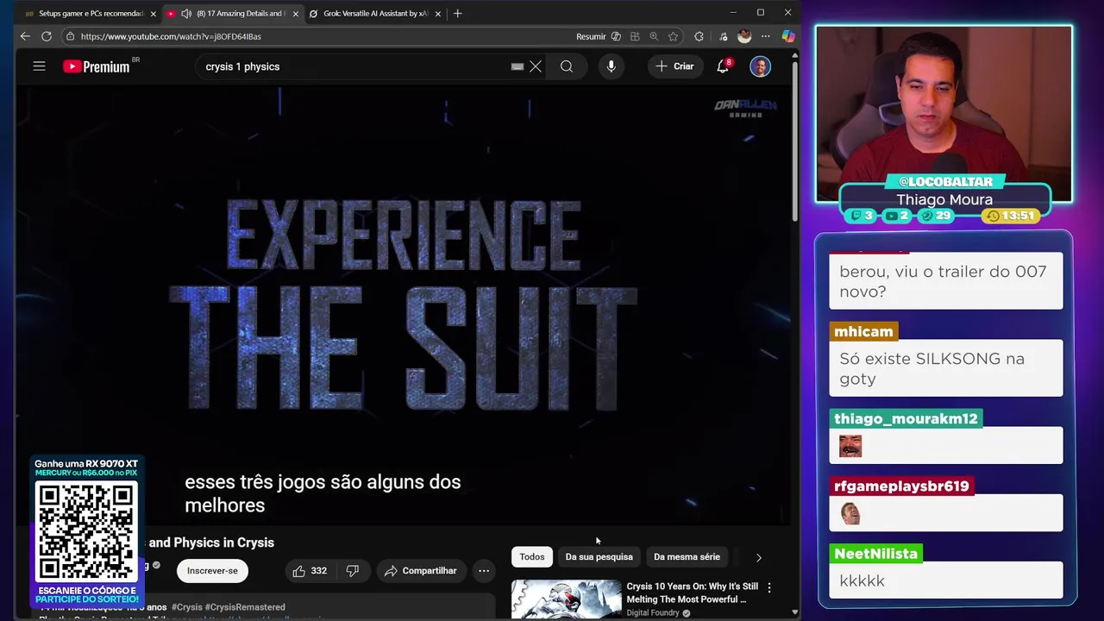The width and height of the screenshot is (1104, 621).
Task: Open YouTube account avatar menu
Action: click(760, 66)
